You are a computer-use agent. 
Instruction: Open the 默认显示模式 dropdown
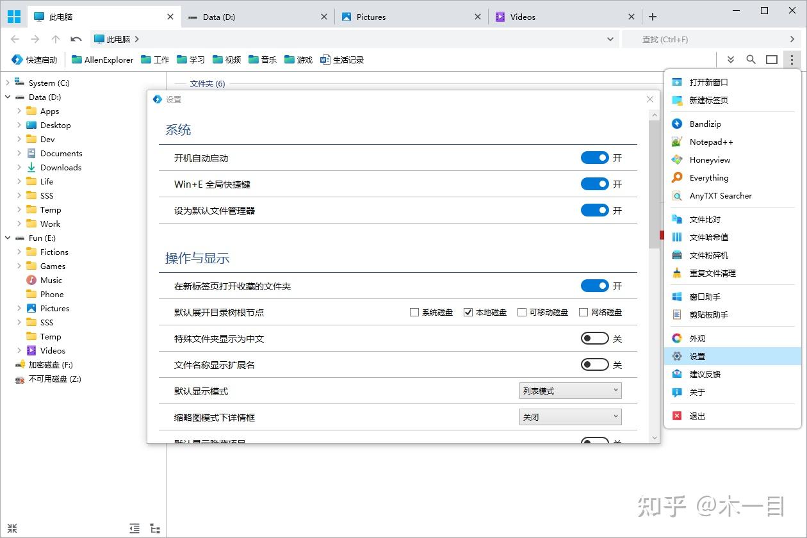coord(569,390)
